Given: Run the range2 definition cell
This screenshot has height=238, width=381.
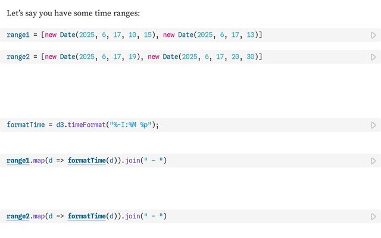Looking at the screenshot, I should coord(373,57).
